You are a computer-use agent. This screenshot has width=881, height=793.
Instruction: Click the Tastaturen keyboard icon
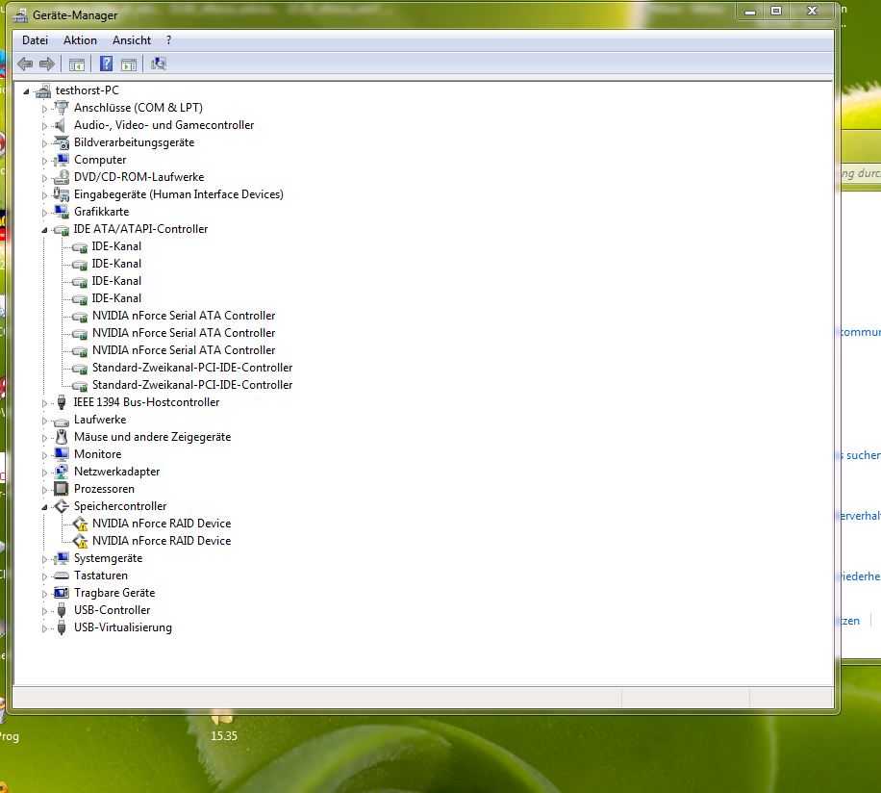[x=62, y=576]
